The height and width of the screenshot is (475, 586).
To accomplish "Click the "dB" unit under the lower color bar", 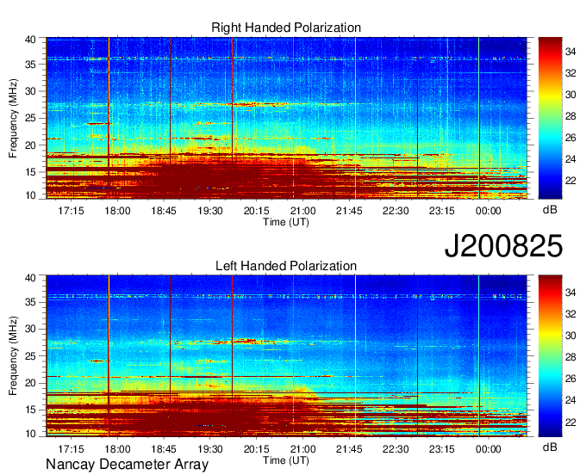I will point(550,447).
